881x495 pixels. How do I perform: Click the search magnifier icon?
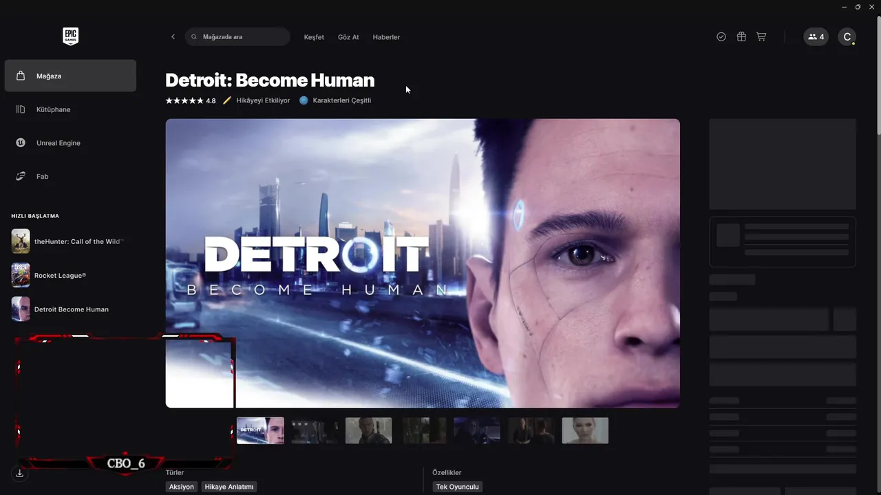coord(194,36)
